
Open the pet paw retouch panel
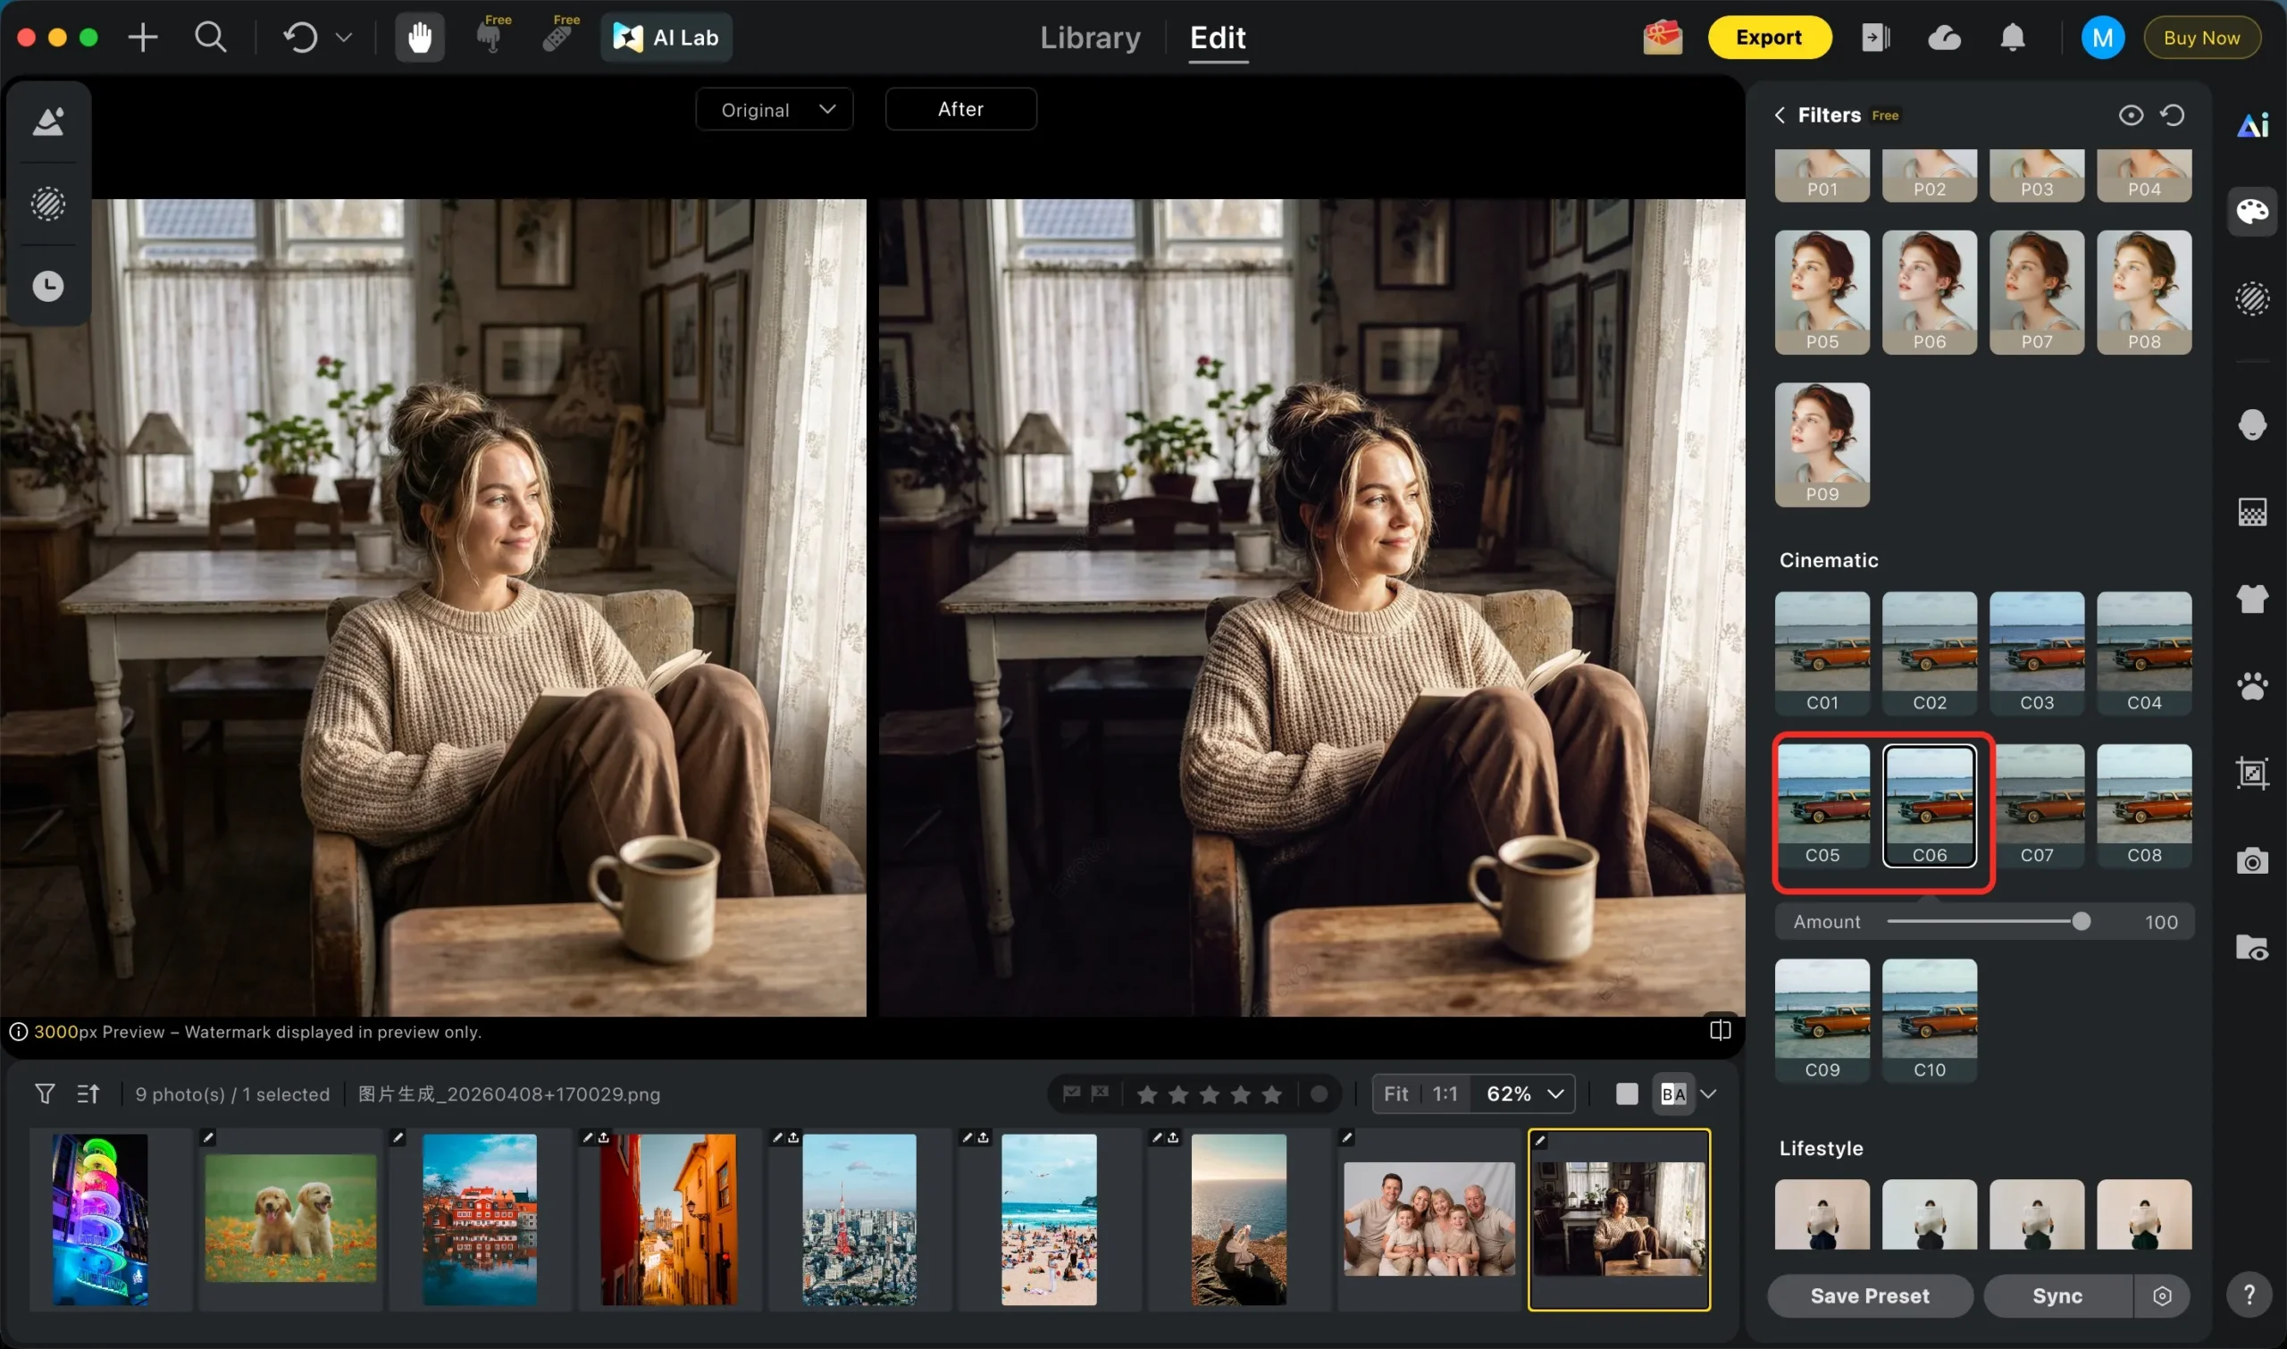click(2251, 685)
